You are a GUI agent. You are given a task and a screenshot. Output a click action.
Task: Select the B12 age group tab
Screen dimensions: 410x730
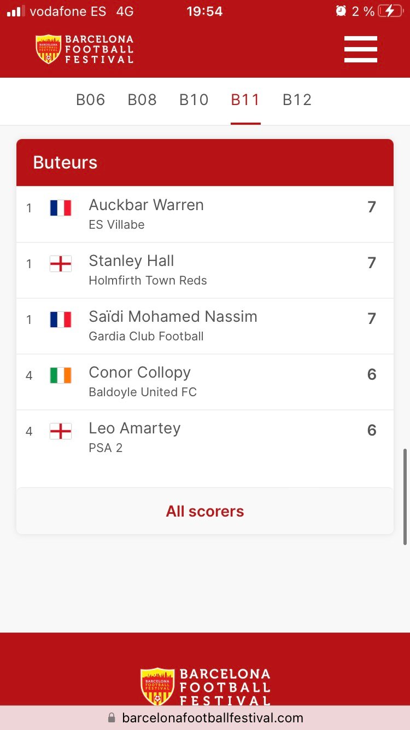click(297, 100)
